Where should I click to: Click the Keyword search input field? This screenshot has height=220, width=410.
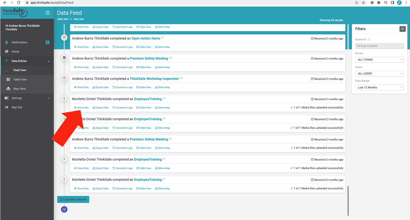[379, 46]
